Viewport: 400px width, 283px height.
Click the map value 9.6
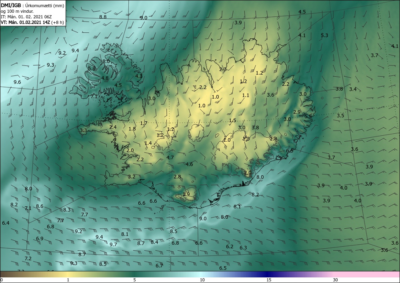coord(17,82)
